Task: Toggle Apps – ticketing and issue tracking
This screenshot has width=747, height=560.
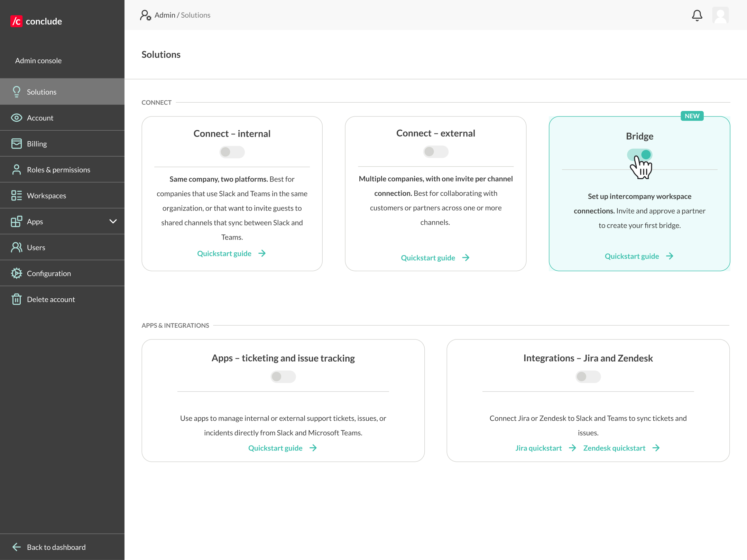Action: [x=283, y=377]
